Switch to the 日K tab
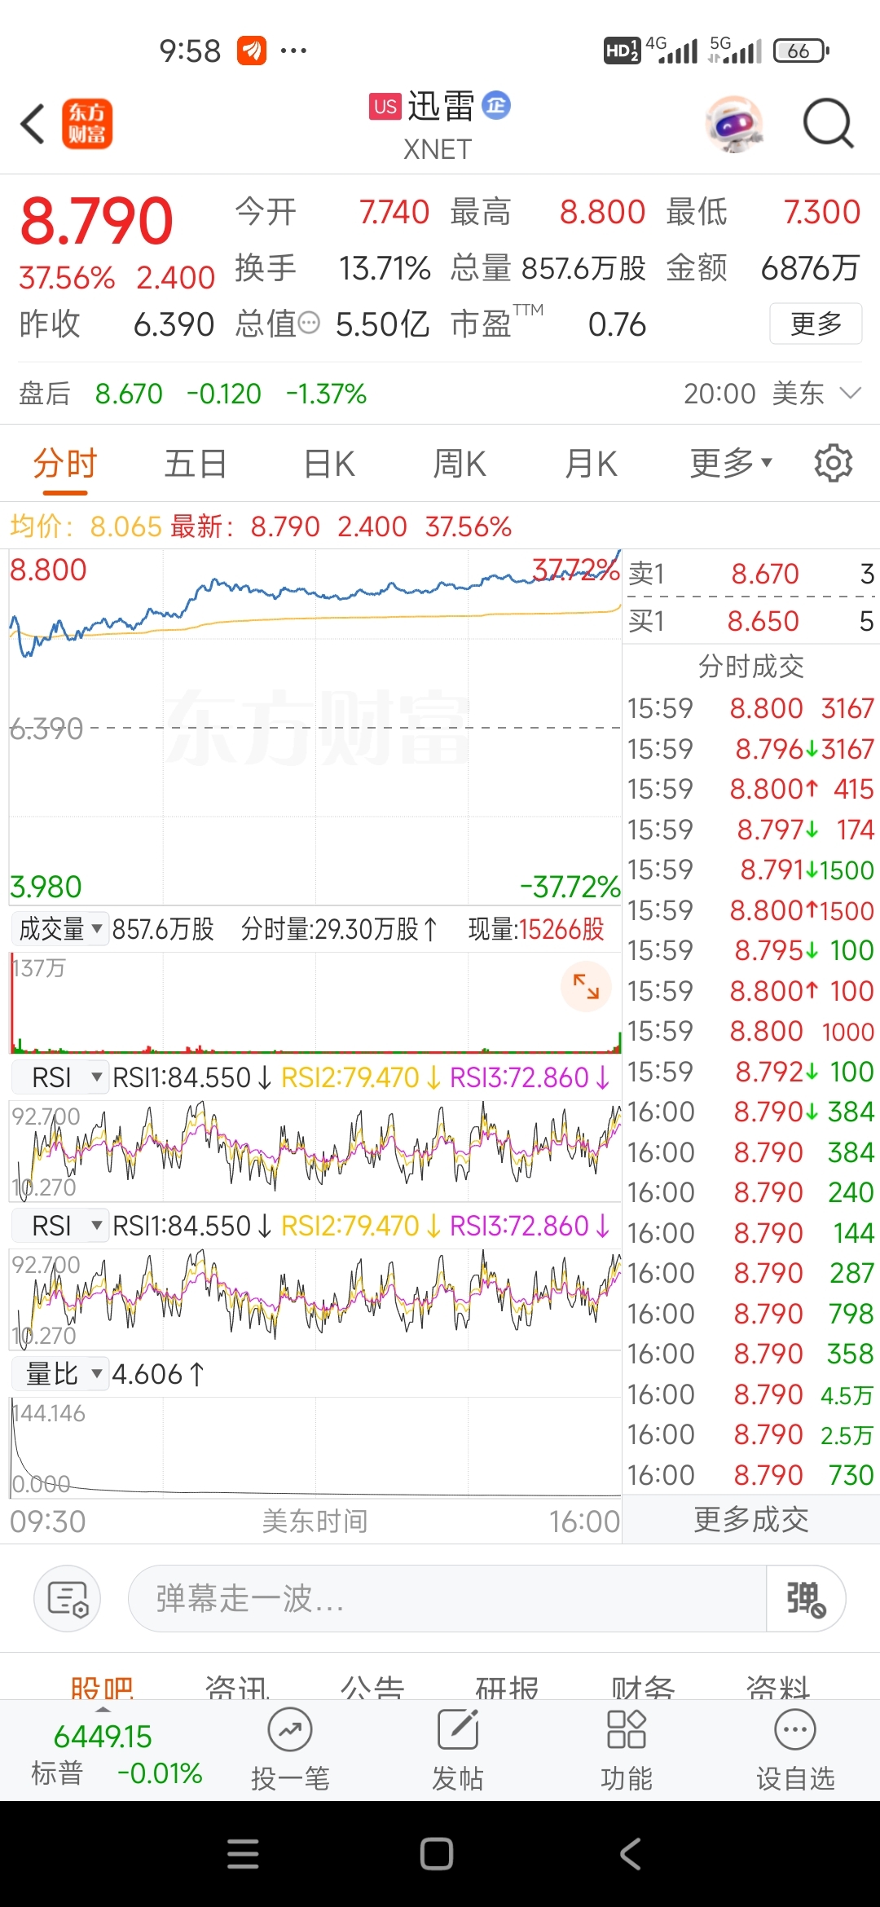 click(329, 464)
